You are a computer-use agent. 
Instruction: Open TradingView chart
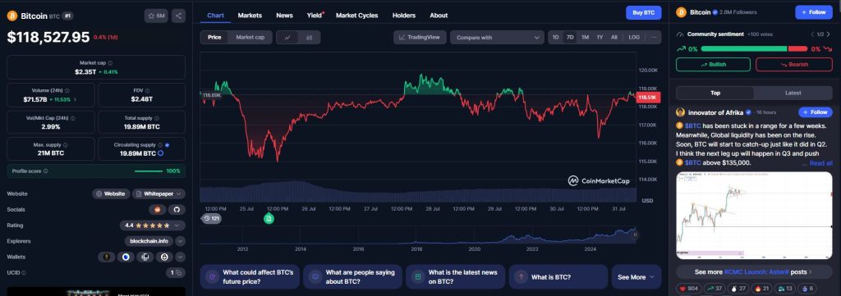click(x=420, y=38)
